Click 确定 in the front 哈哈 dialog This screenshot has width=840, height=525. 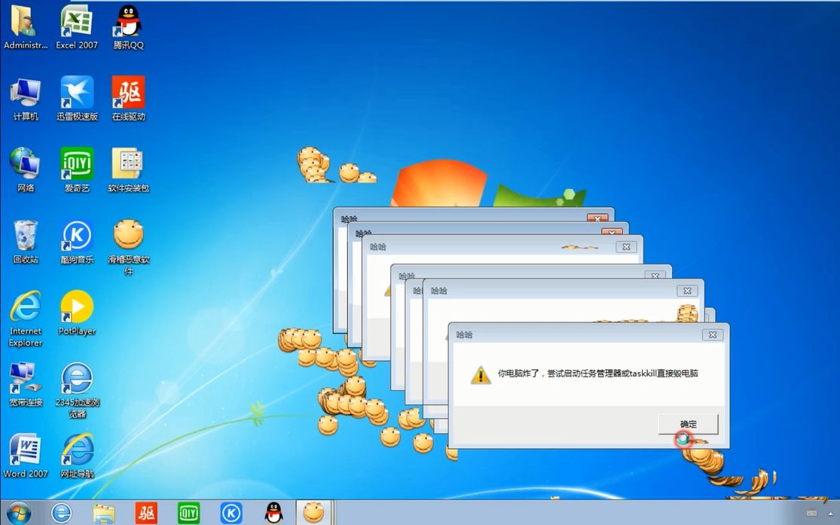688,424
